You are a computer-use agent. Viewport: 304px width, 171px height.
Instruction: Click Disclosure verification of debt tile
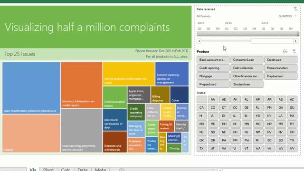click(115, 120)
